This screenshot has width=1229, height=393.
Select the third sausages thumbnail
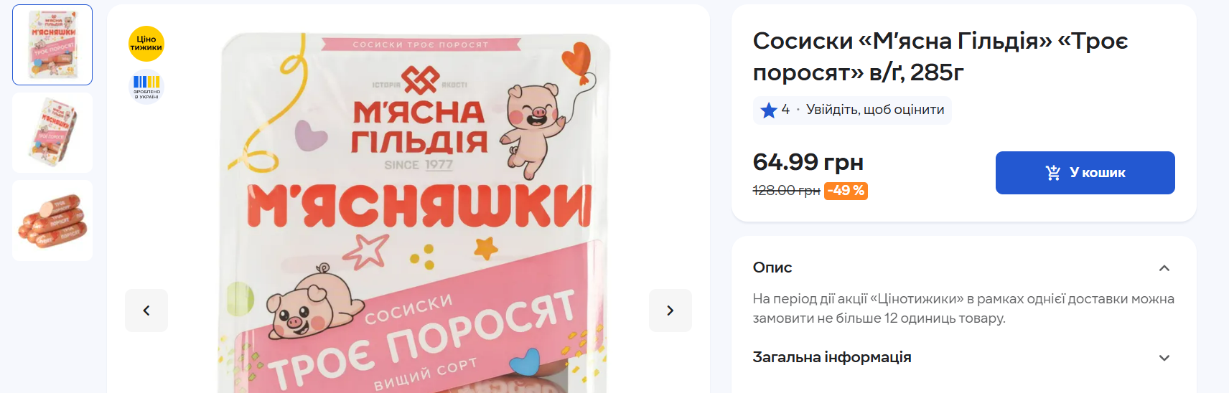click(52, 220)
